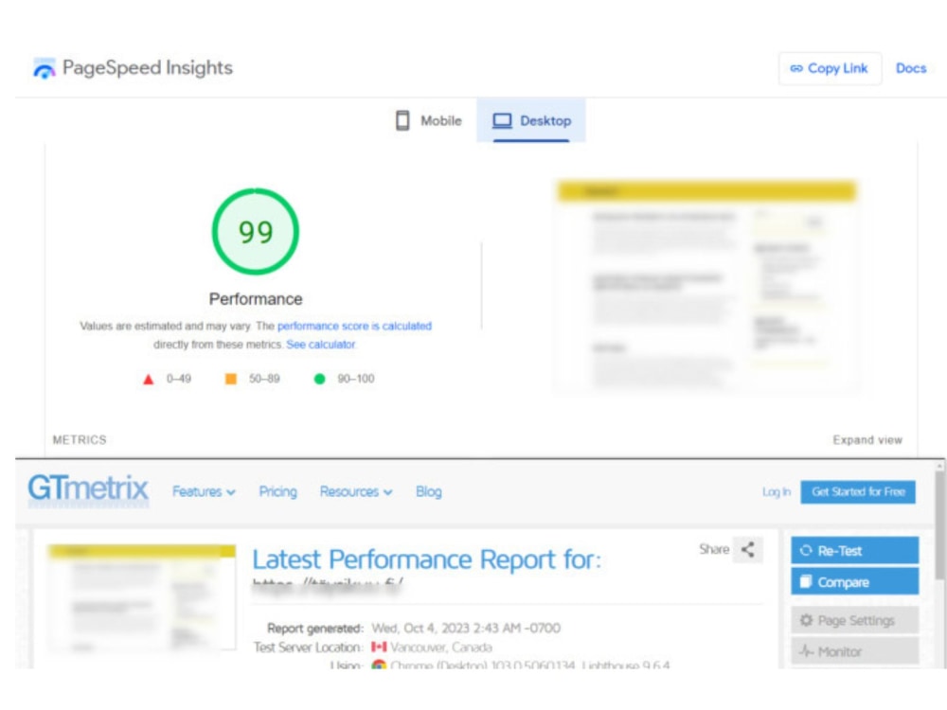The width and height of the screenshot is (947, 710).
Task: Click Expand view in Metrics section
Action: click(867, 439)
